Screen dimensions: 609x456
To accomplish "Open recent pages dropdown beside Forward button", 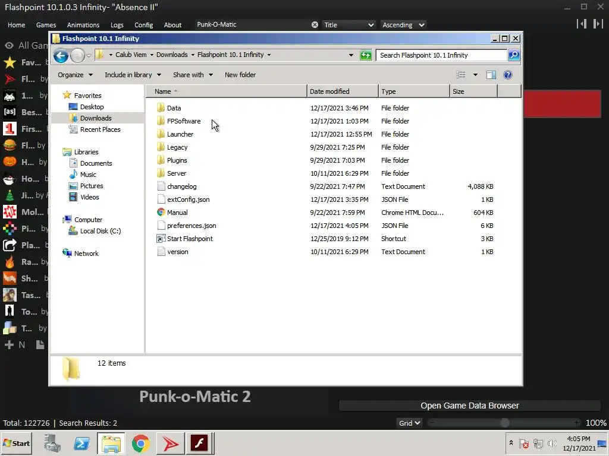I will (x=89, y=56).
